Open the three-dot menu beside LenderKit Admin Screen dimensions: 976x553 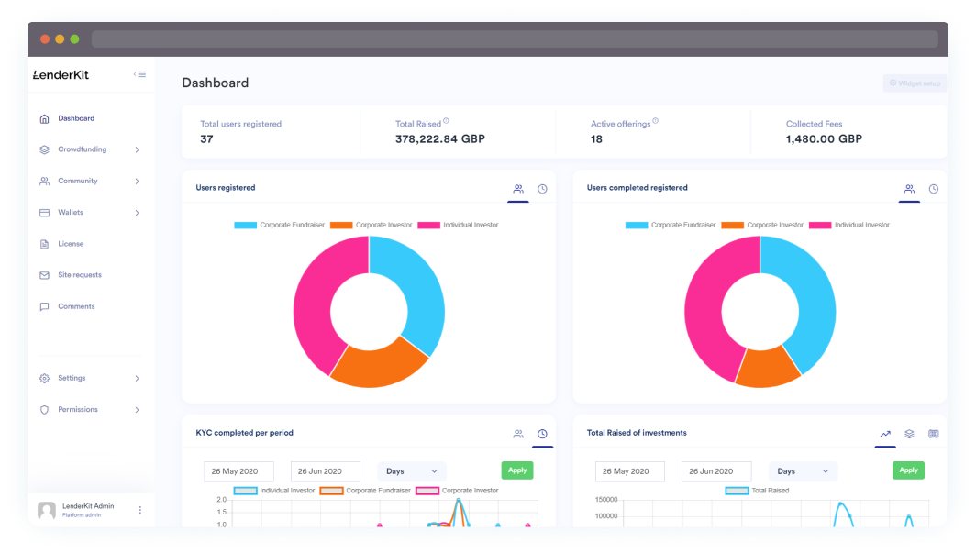click(x=140, y=510)
